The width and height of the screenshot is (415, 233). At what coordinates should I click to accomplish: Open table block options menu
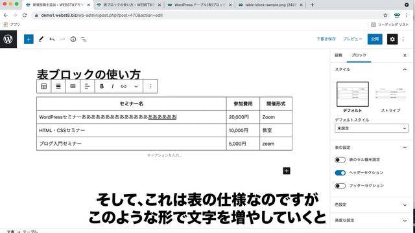[150, 86]
